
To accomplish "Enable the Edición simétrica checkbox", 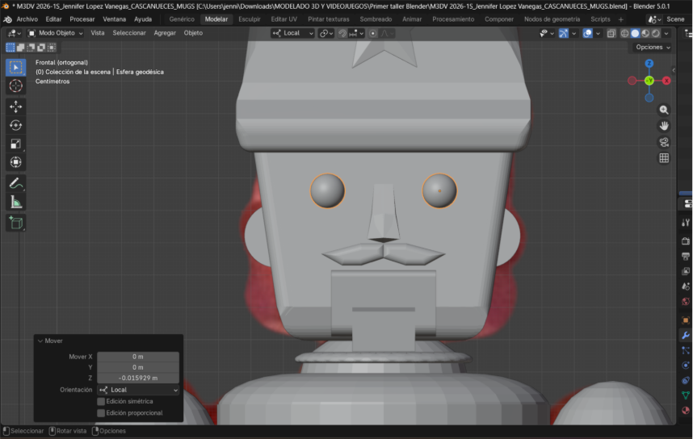I will coord(101,401).
